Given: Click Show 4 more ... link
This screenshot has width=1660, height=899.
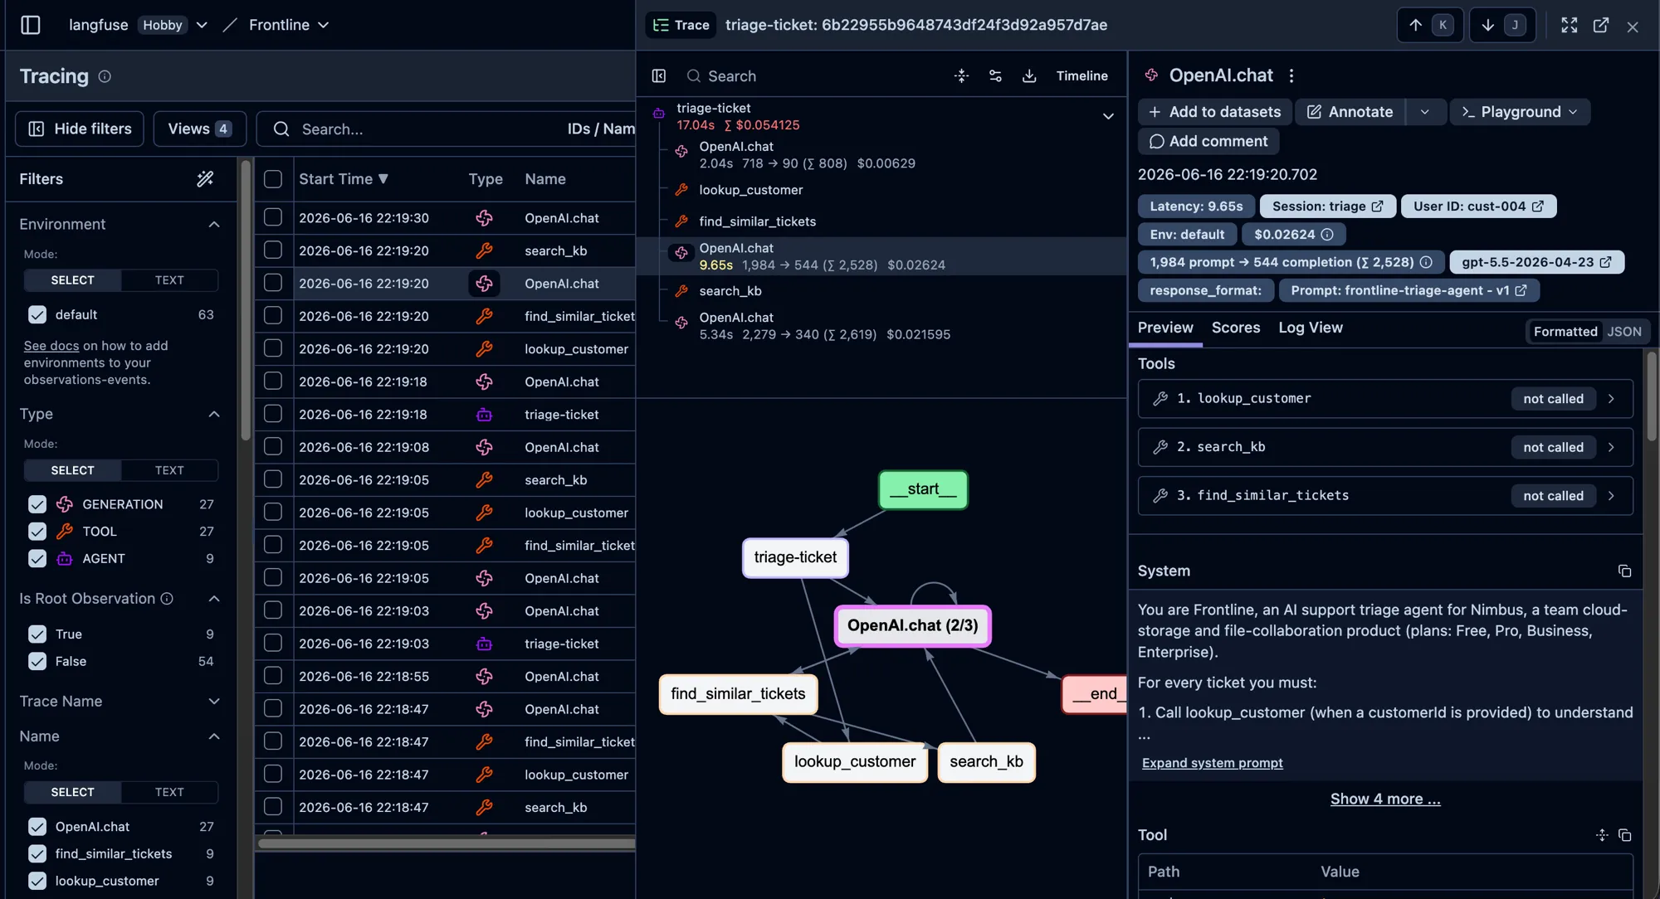Looking at the screenshot, I should pos(1385,799).
